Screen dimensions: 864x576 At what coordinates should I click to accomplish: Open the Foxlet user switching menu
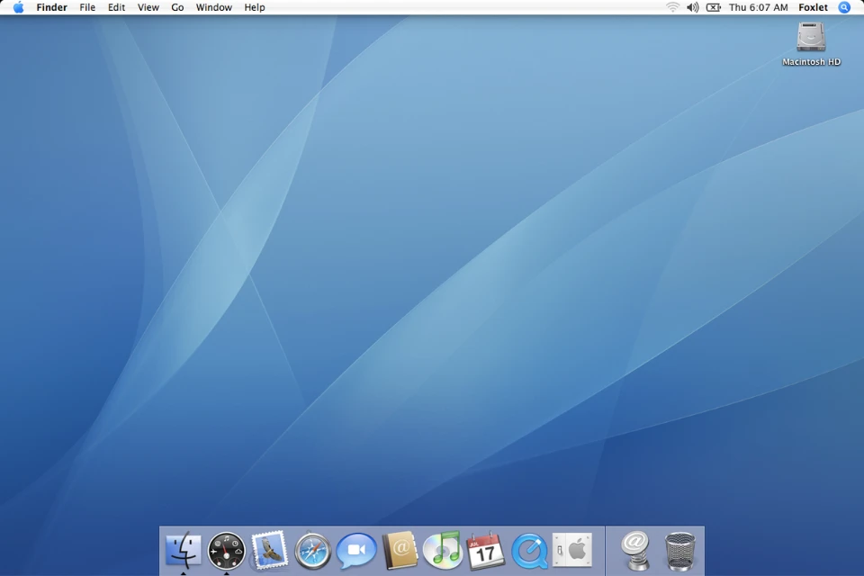pyautogui.click(x=813, y=7)
